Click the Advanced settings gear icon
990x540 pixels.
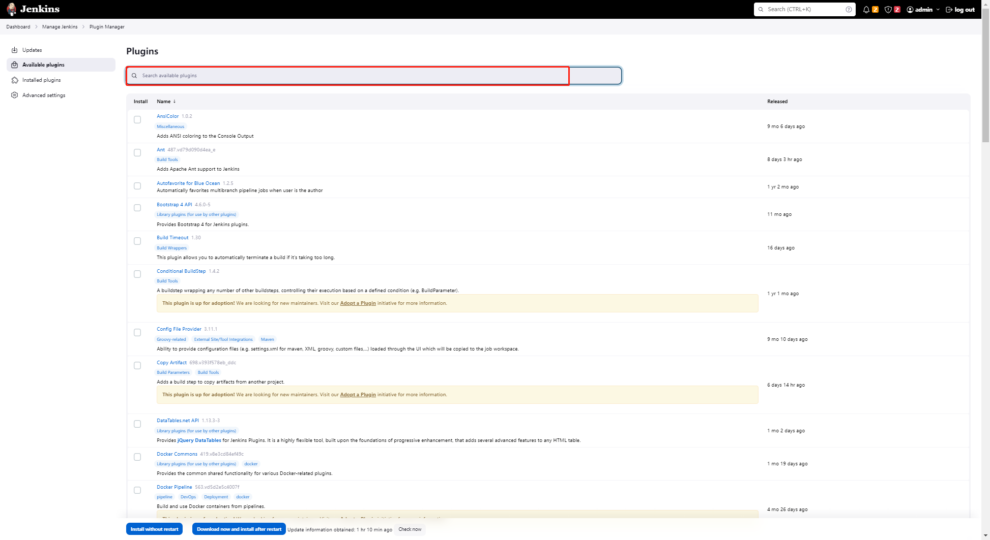(x=15, y=95)
